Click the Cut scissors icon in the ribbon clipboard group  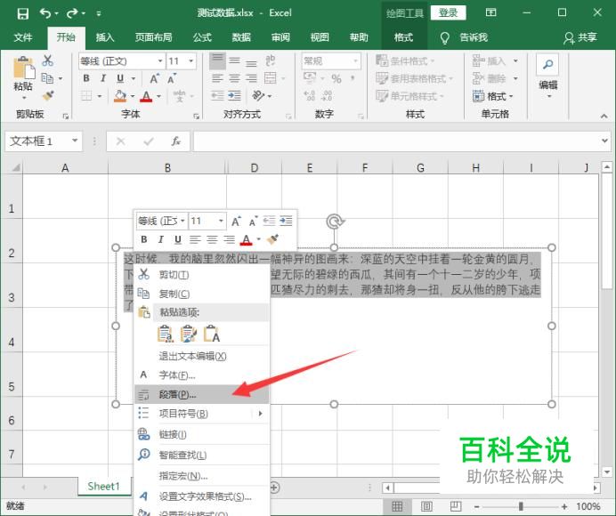tap(47, 60)
